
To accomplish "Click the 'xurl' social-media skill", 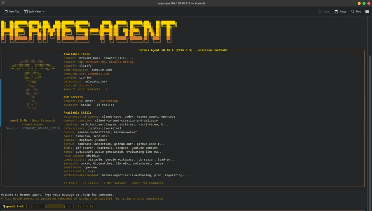I will pyautogui.click(x=91, y=171).
